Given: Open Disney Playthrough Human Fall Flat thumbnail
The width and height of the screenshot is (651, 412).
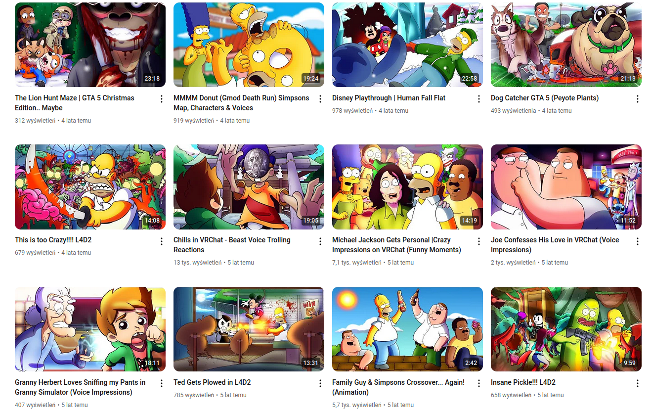Looking at the screenshot, I should tap(407, 45).
